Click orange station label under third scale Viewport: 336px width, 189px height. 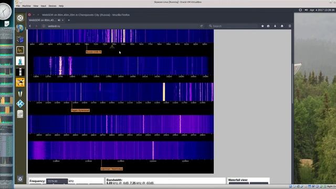coord(80,110)
